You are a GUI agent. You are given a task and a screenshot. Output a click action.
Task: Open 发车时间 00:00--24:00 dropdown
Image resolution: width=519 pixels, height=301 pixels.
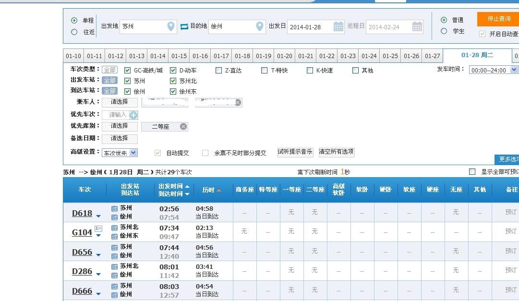(494, 70)
